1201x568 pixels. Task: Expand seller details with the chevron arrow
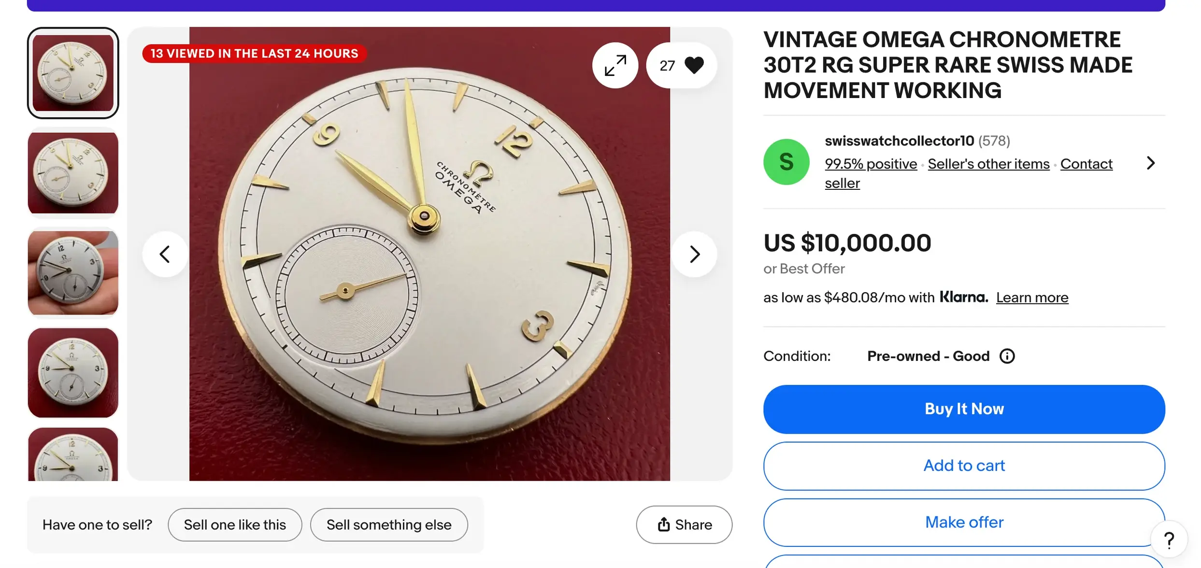click(1150, 163)
